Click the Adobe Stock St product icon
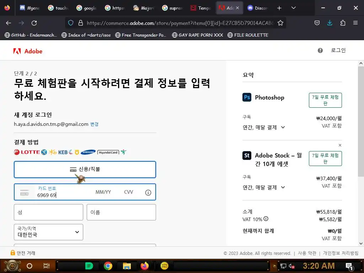Viewport: 364px width, 273px height. tap(247, 155)
